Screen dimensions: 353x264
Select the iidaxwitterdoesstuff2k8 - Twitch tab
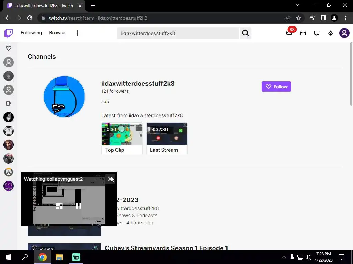[x=44, y=6]
